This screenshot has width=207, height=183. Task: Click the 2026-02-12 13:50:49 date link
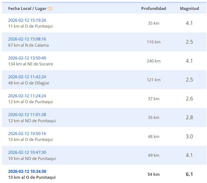[x=27, y=58]
